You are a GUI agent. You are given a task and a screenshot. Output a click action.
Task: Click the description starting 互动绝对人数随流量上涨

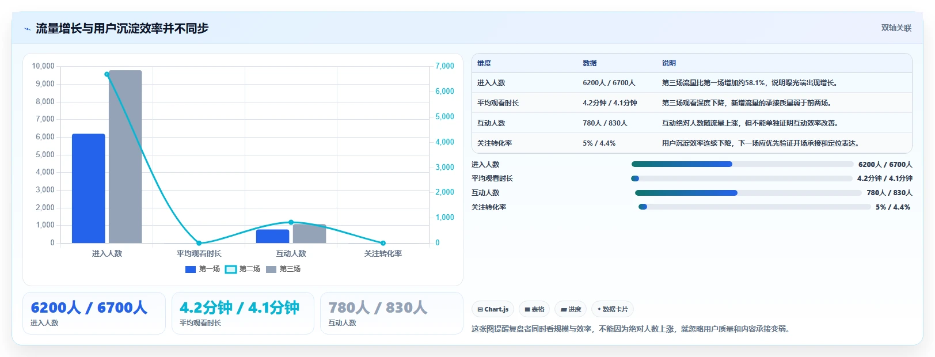tap(751, 123)
